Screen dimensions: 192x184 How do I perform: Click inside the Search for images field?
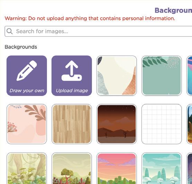pos(98,31)
